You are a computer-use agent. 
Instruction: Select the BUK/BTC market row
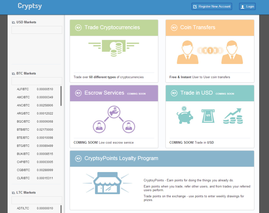pyautogui.click(x=35, y=154)
